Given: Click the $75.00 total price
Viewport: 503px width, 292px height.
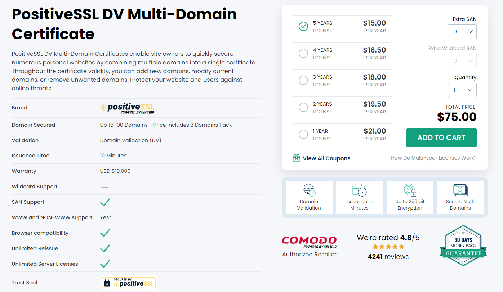Looking at the screenshot, I should 457,117.
